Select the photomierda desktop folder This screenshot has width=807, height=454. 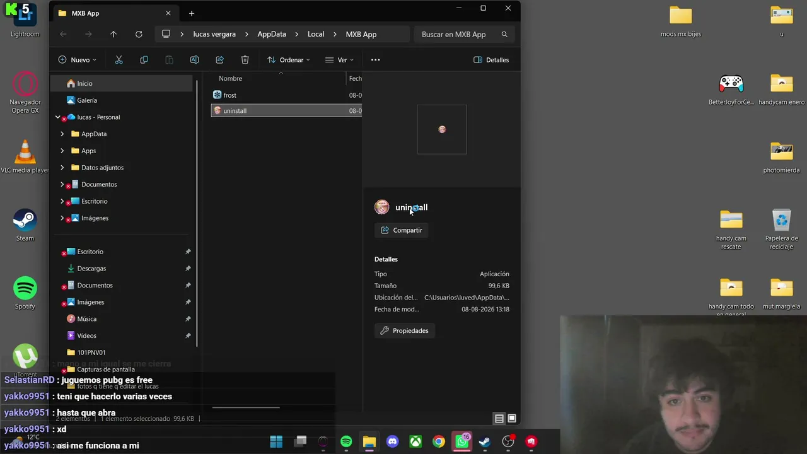(x=782, y=158)
